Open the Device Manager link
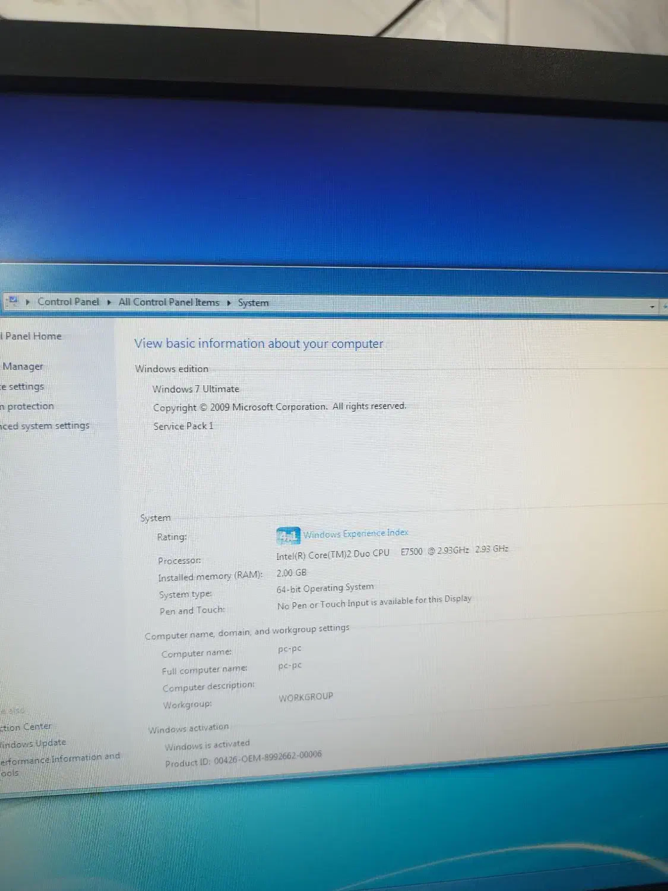Viewport: 668px width, 891px height. click(x=22, y=366)
